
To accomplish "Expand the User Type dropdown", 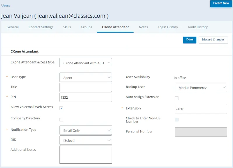I will 86,77.
